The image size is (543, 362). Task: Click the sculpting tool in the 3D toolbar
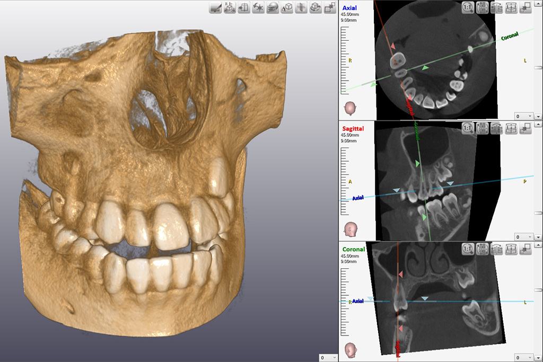click(x=216, y=7)
